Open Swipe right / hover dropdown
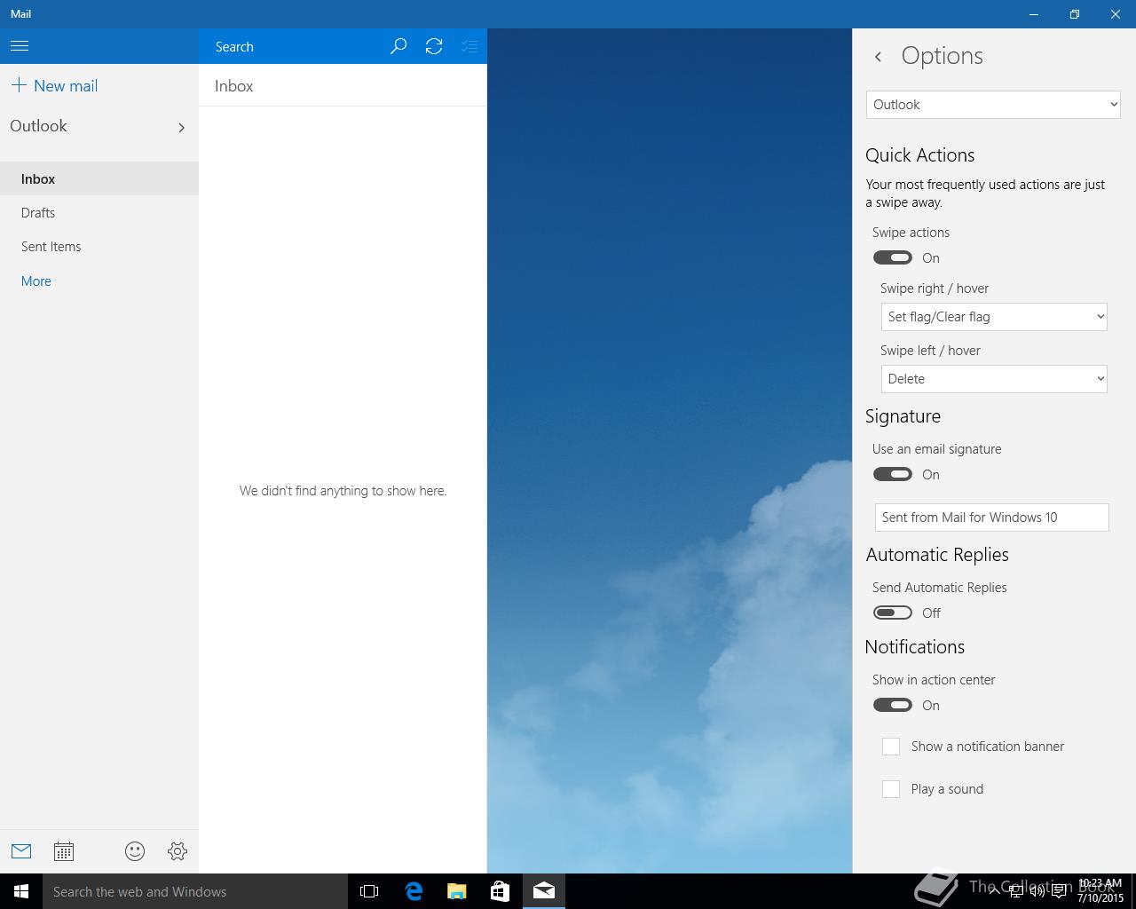The width and height of the screenshot is (1136, 909). click(x=994, y=317)
